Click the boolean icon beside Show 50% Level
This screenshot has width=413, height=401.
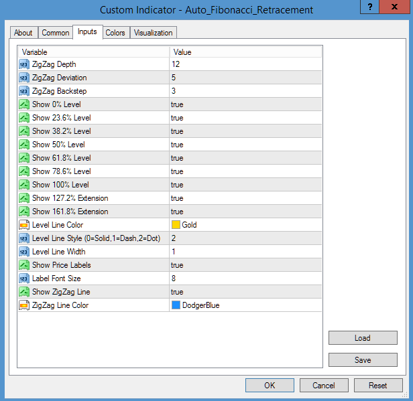click(x=24, y=145)
